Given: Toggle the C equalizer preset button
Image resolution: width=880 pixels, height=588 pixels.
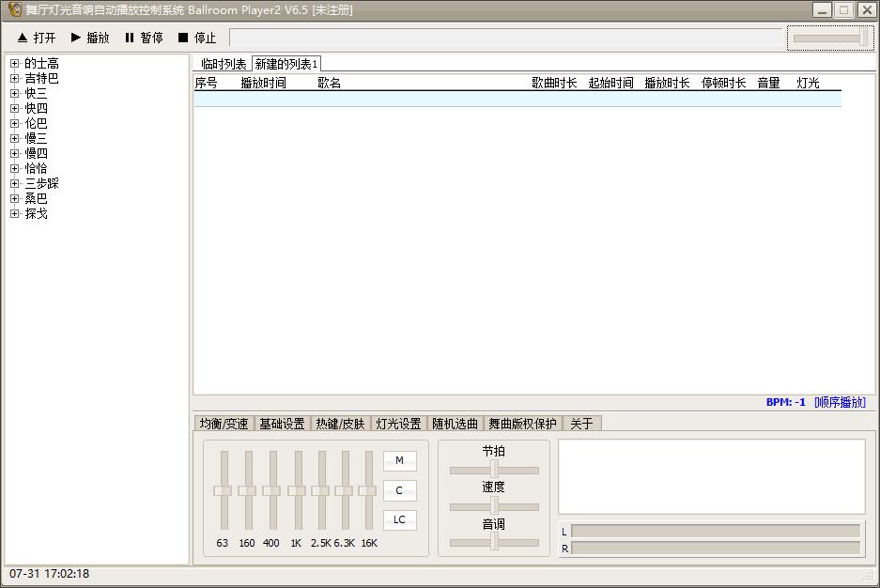Looking at the screenshot, I should click(399, 490).
